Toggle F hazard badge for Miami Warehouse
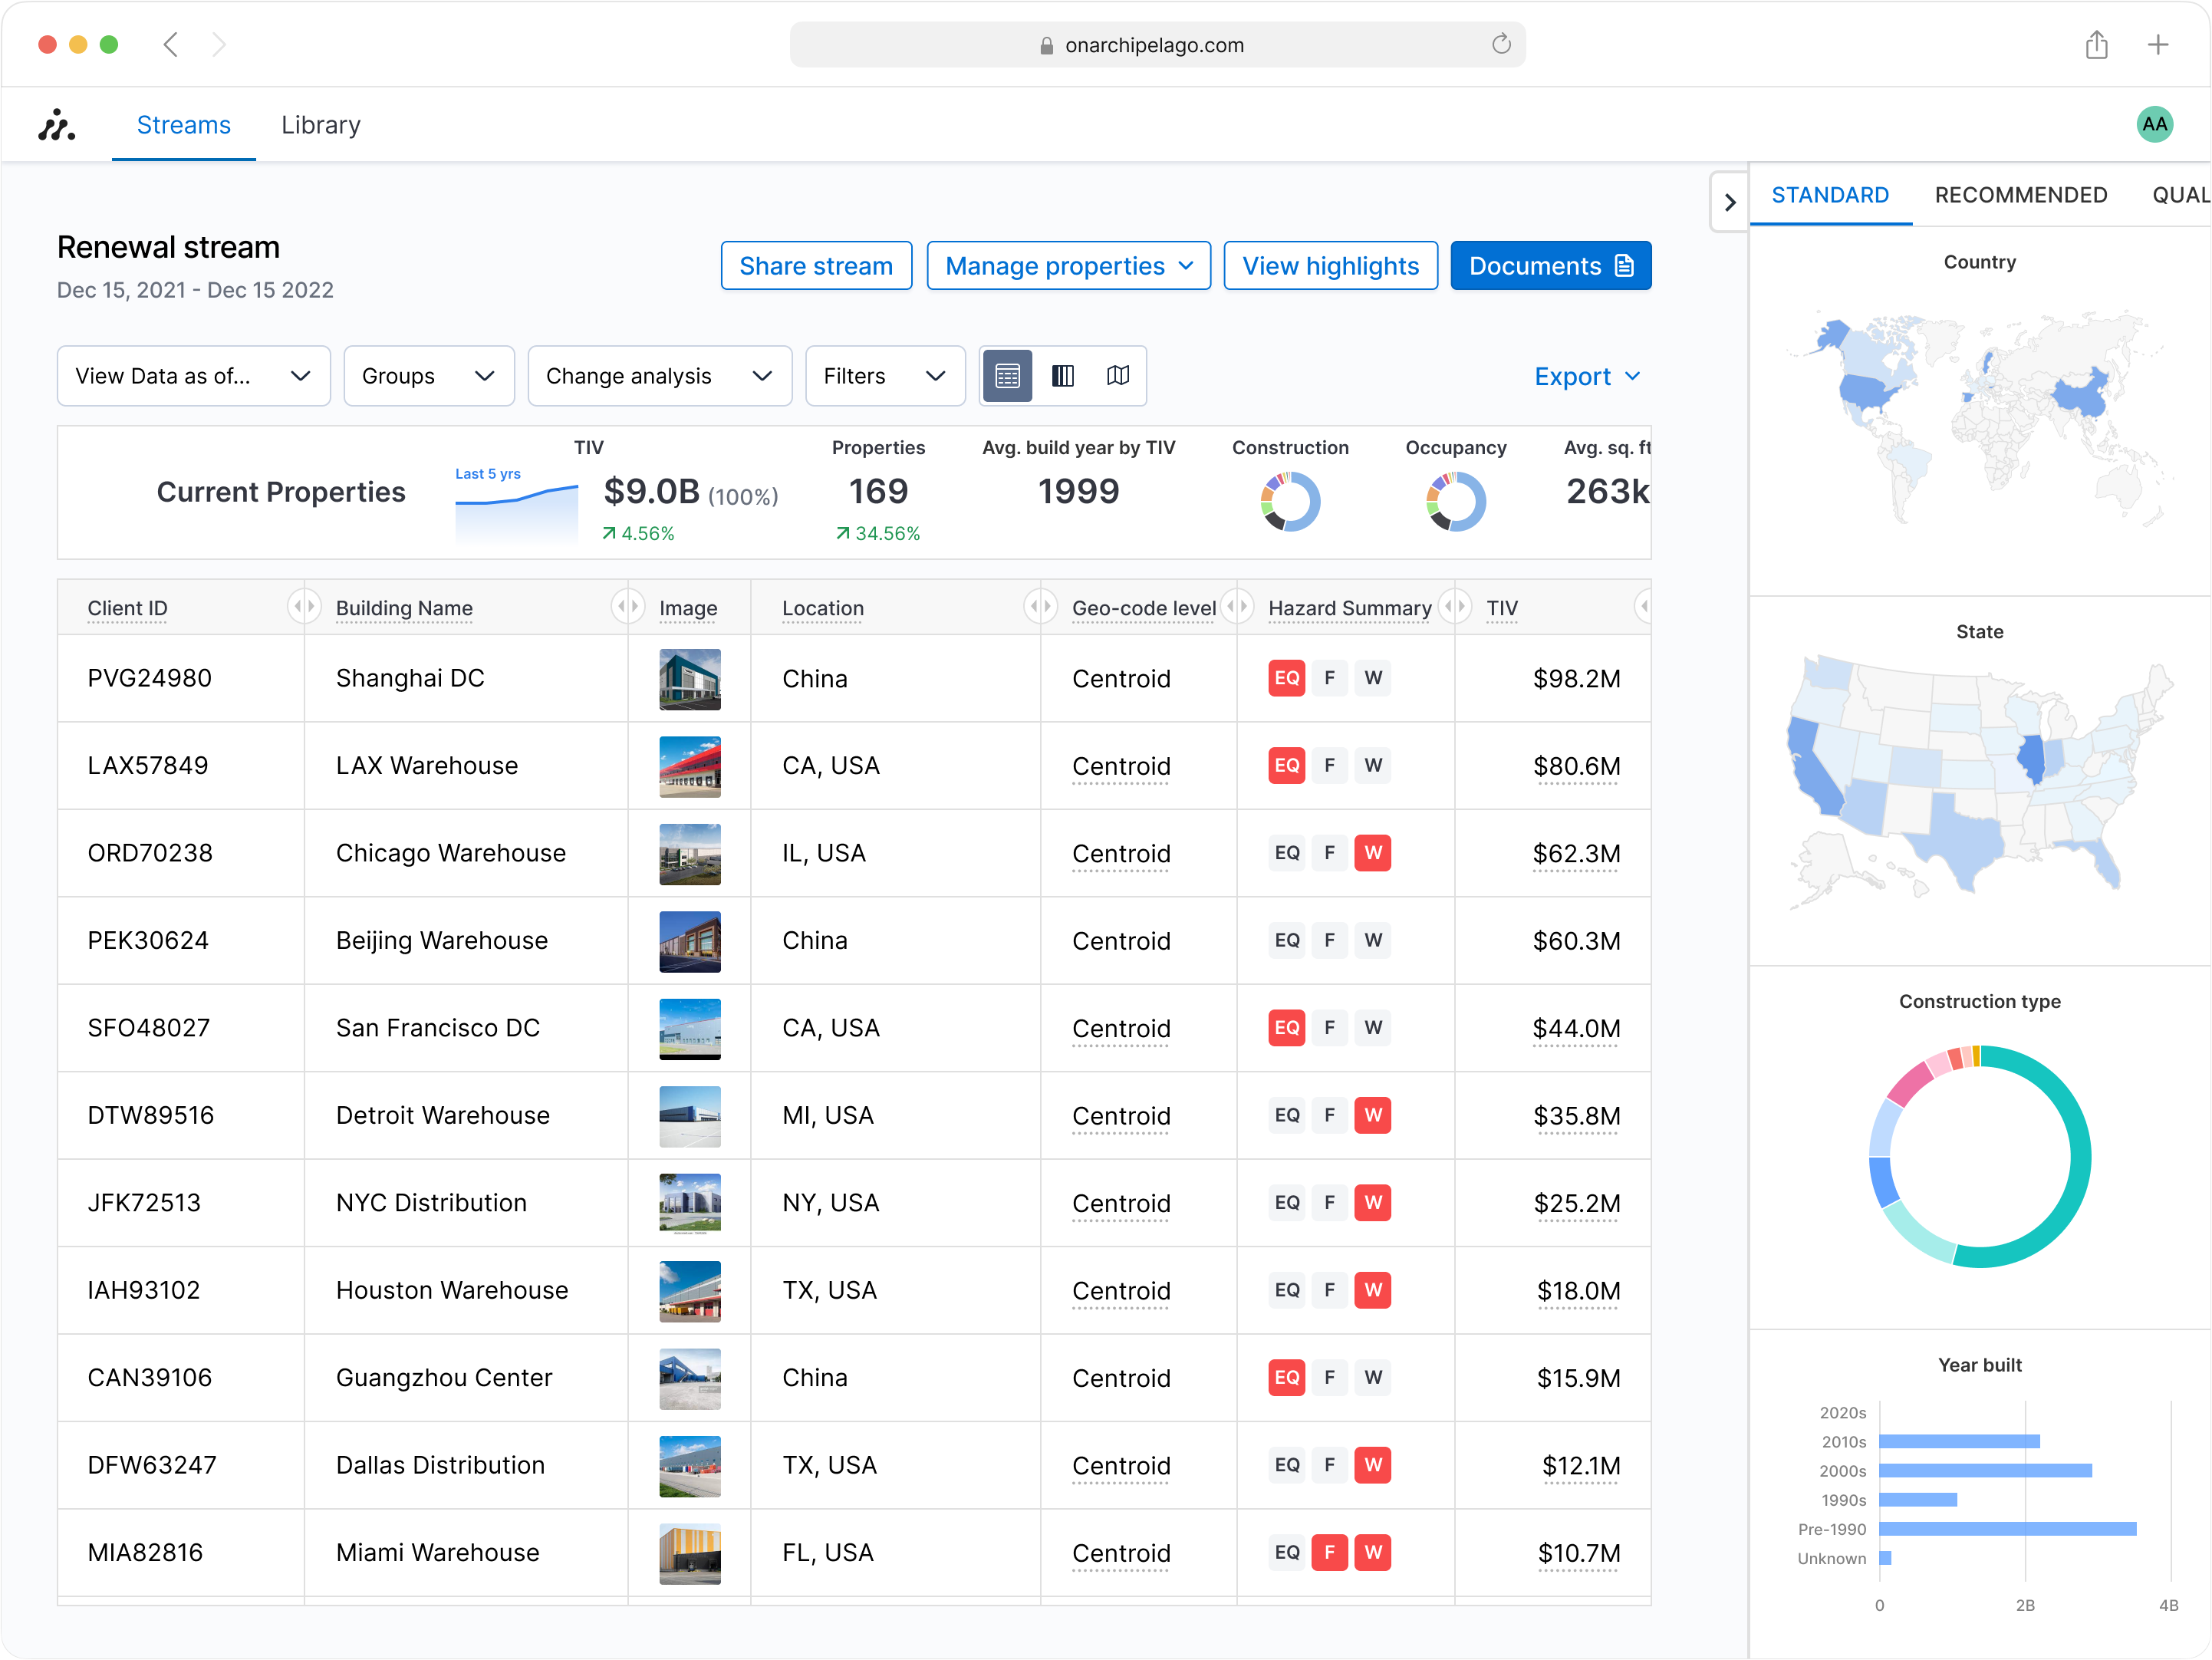The image size is (2212, 1660). click(1329, 1552)
